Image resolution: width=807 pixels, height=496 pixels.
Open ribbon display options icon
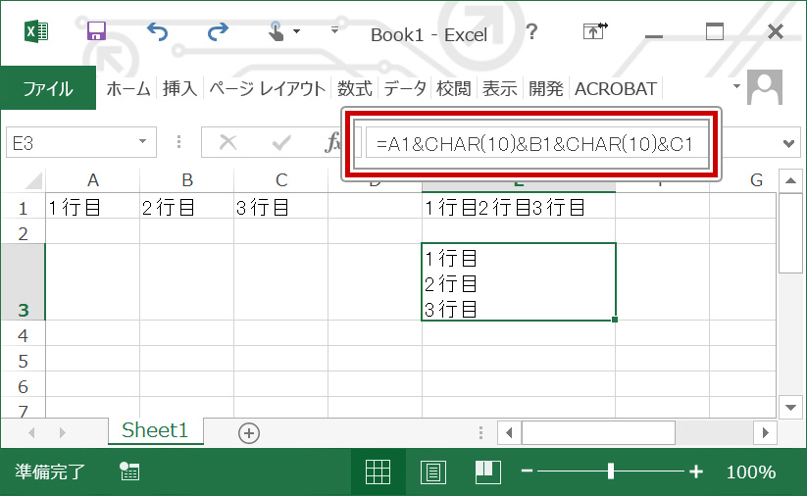pos(595,31)
